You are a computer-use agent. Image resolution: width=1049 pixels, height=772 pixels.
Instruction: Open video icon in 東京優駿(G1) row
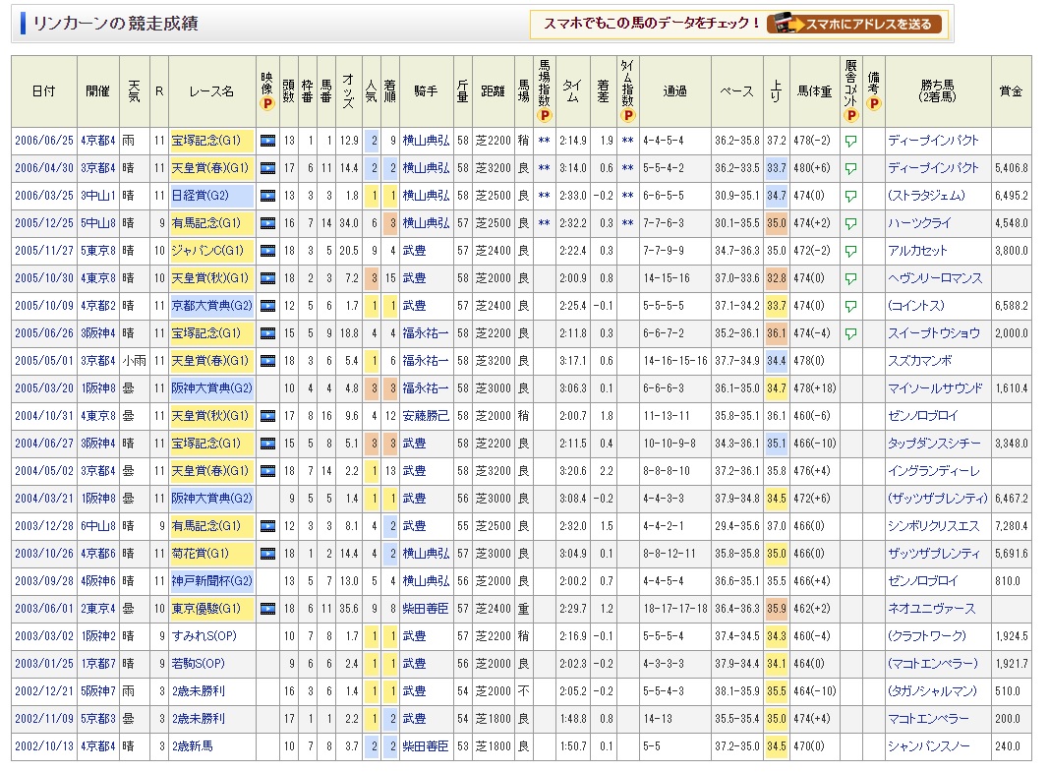267,609
